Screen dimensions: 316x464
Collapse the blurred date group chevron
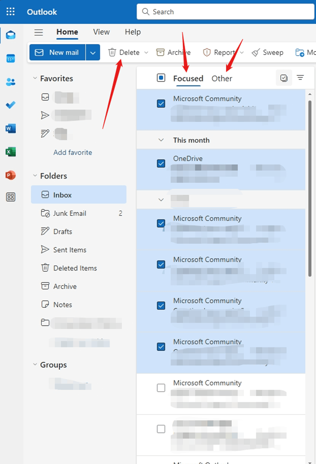click(161, 200)
